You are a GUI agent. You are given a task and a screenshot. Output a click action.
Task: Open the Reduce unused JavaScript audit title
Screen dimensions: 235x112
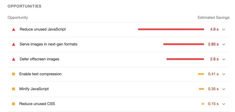pyautogui.click(x=43, y=29)
